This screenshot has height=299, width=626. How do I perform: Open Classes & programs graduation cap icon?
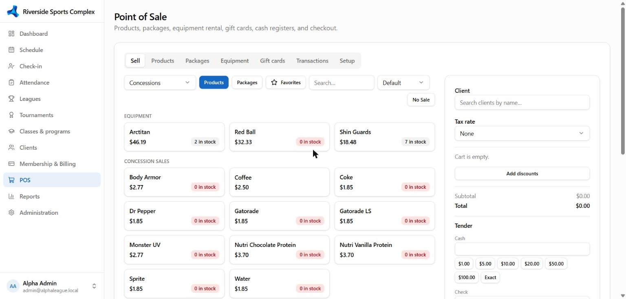[11, 131]
